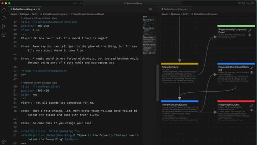257x145 pixels.
Task: Open more actions menu of left editor
Action: (x=155, y=9)
